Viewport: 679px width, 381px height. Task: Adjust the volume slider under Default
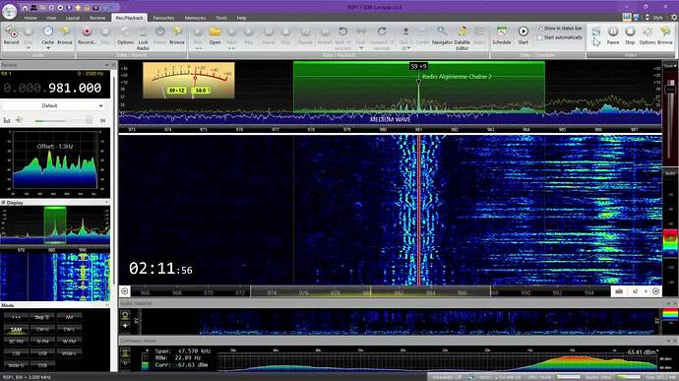pos(50,120)
